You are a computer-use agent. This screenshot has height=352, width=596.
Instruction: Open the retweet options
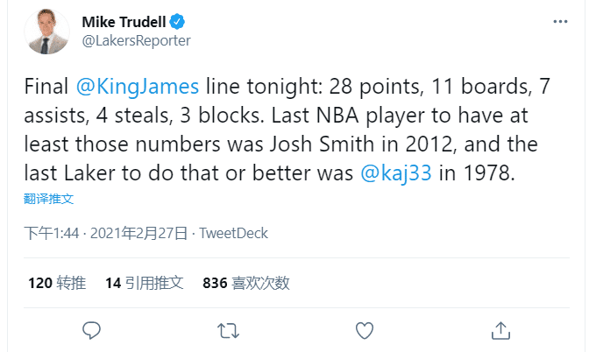click(x=229, y=329)
